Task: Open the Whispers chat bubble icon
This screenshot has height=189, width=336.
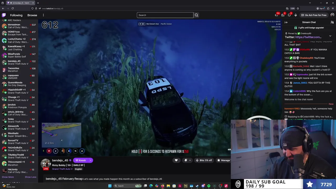Action: pos(289,15)
